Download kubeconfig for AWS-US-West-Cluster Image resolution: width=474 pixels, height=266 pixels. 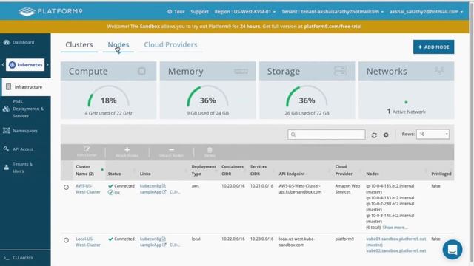coord(153,186)
